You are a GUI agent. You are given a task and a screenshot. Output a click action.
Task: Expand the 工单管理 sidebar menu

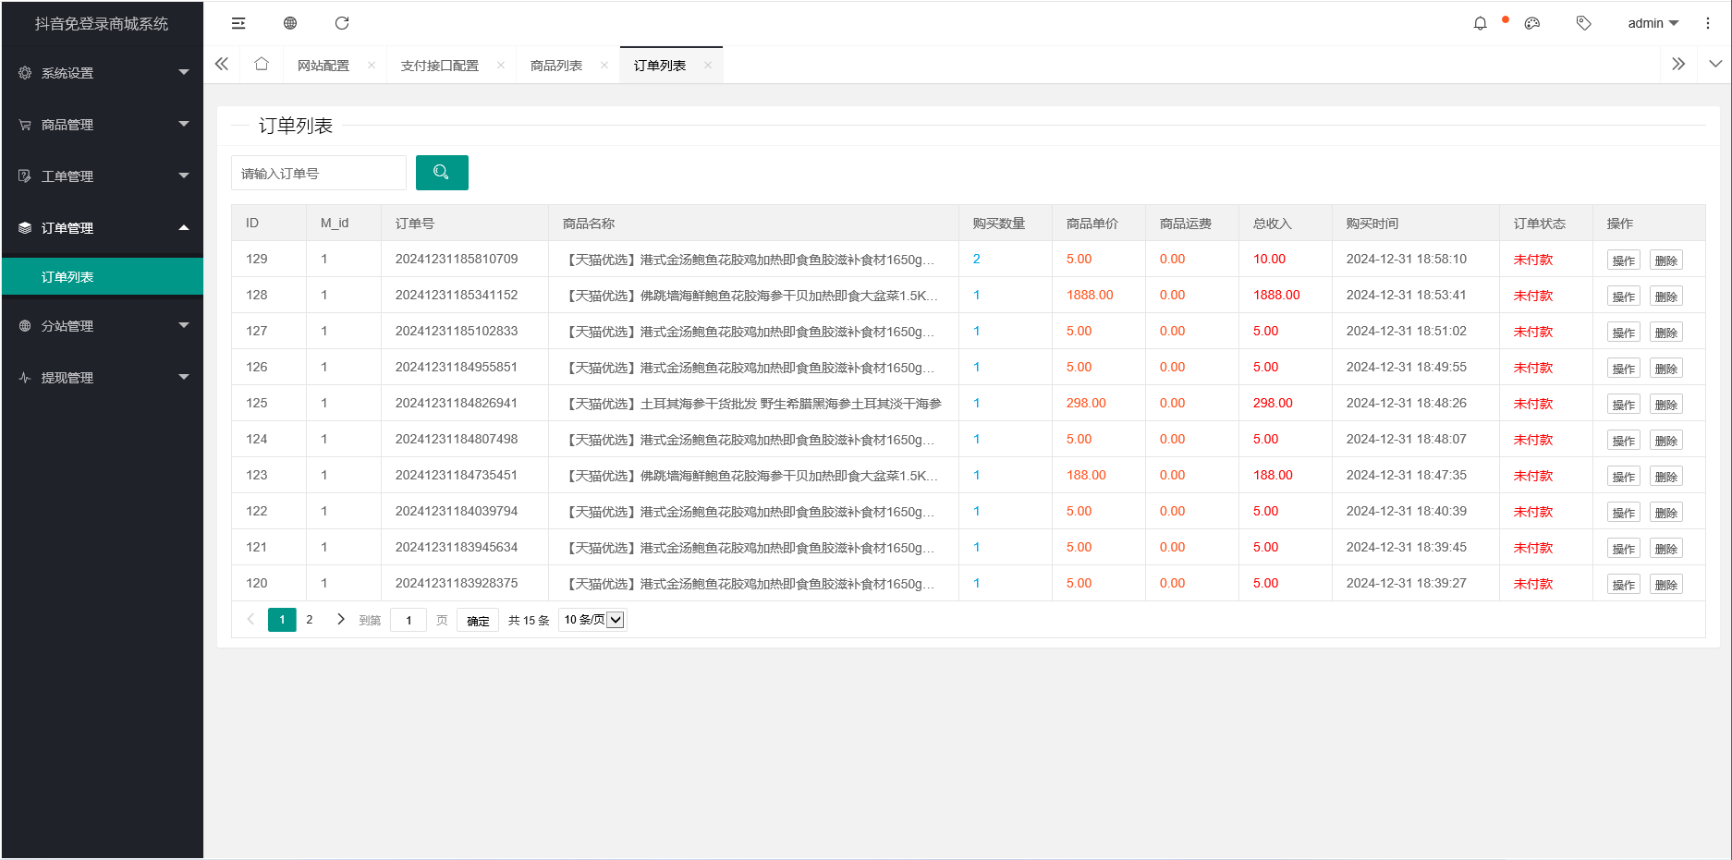(103, 176)
